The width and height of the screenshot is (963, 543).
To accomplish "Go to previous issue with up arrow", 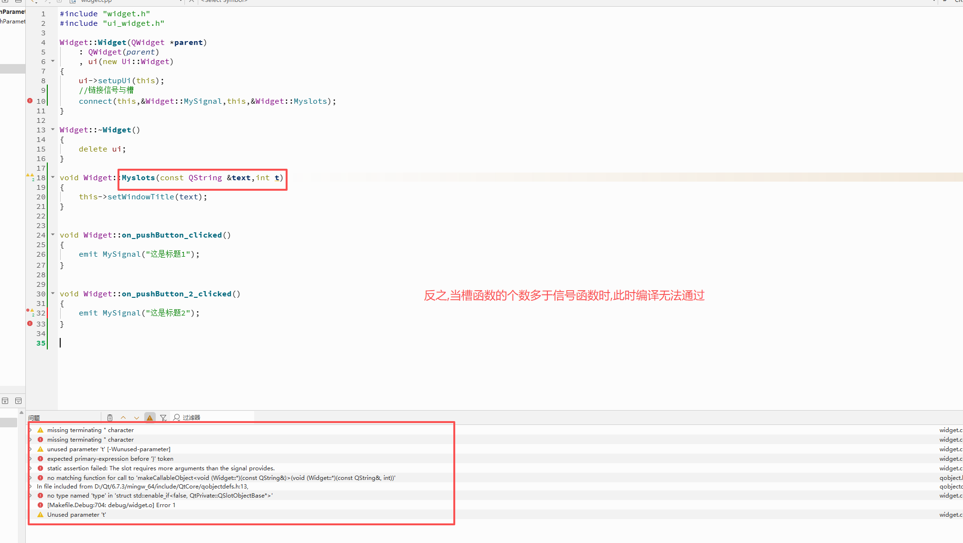I will coord(123,418).
